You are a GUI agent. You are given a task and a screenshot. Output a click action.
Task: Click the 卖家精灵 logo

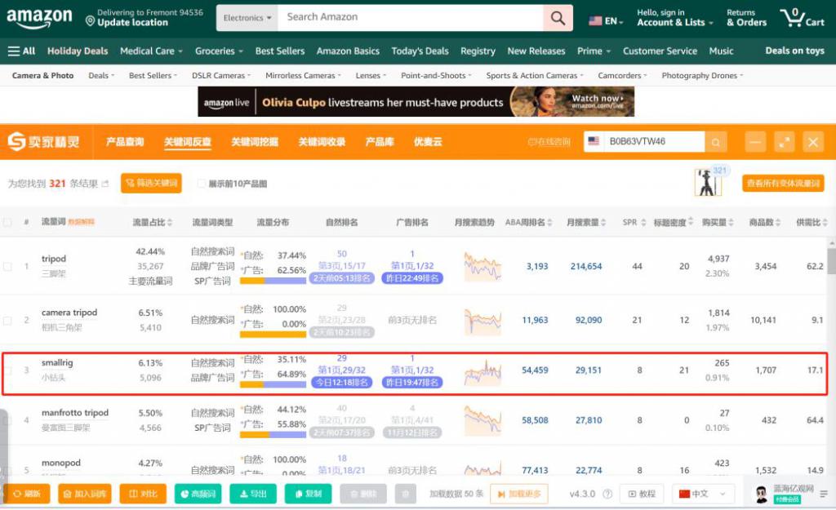tap(44, 142)
